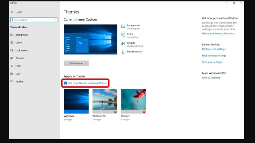255x143 pixels.
Task: Open Sync your settings link
Action: point(212,62)
